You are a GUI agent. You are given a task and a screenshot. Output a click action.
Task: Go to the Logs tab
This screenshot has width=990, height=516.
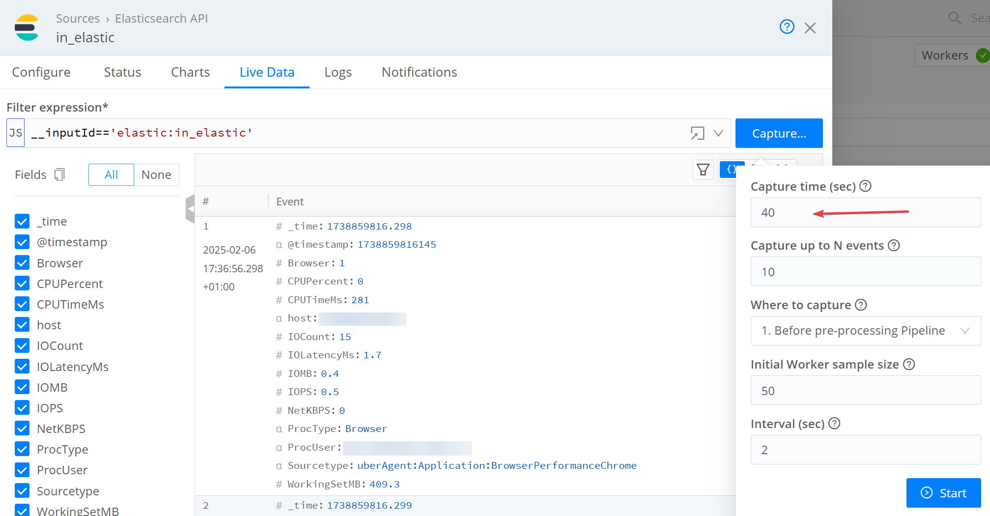[x=338, y=72]
